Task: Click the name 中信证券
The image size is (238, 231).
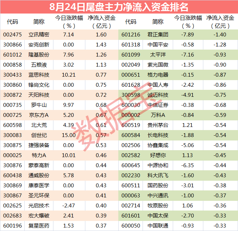Action: pyautogui.click(x=158, y=105)
